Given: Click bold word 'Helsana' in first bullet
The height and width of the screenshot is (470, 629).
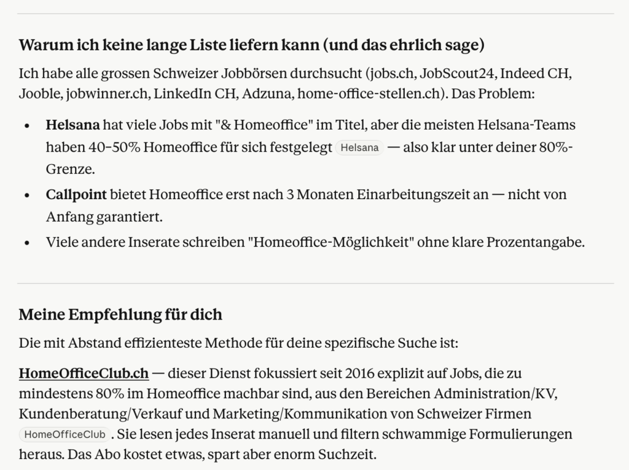Looking at the screenshot, I should click(72, 125).
